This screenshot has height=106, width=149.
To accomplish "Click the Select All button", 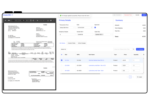I will point(63,49).
